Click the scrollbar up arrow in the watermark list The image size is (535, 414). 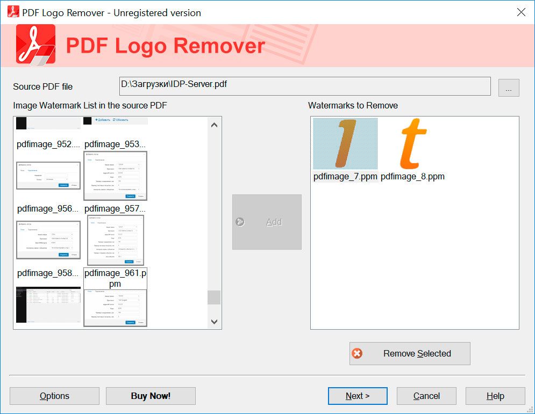214,124
